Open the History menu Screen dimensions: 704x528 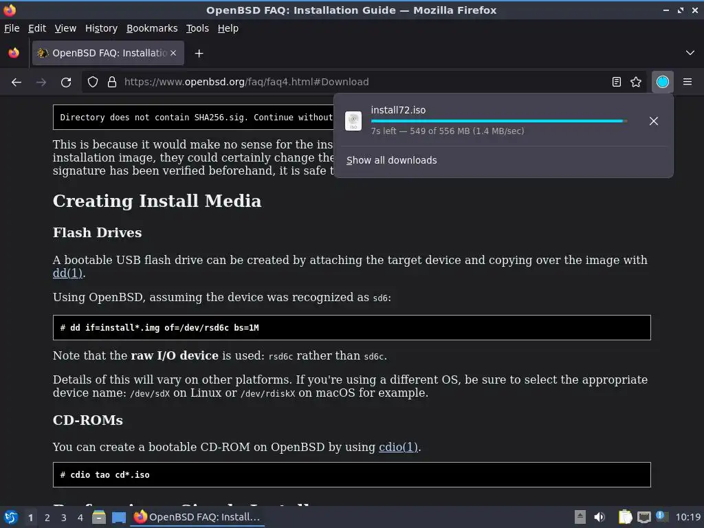coord(102,28)
